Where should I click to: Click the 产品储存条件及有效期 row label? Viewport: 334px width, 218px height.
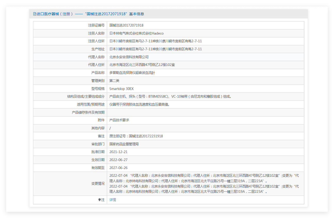pos(88,112)
